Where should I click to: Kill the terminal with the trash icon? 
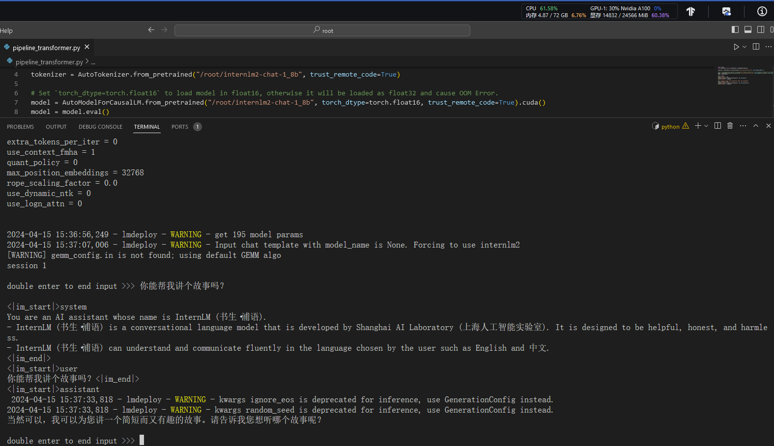(730, 126)
